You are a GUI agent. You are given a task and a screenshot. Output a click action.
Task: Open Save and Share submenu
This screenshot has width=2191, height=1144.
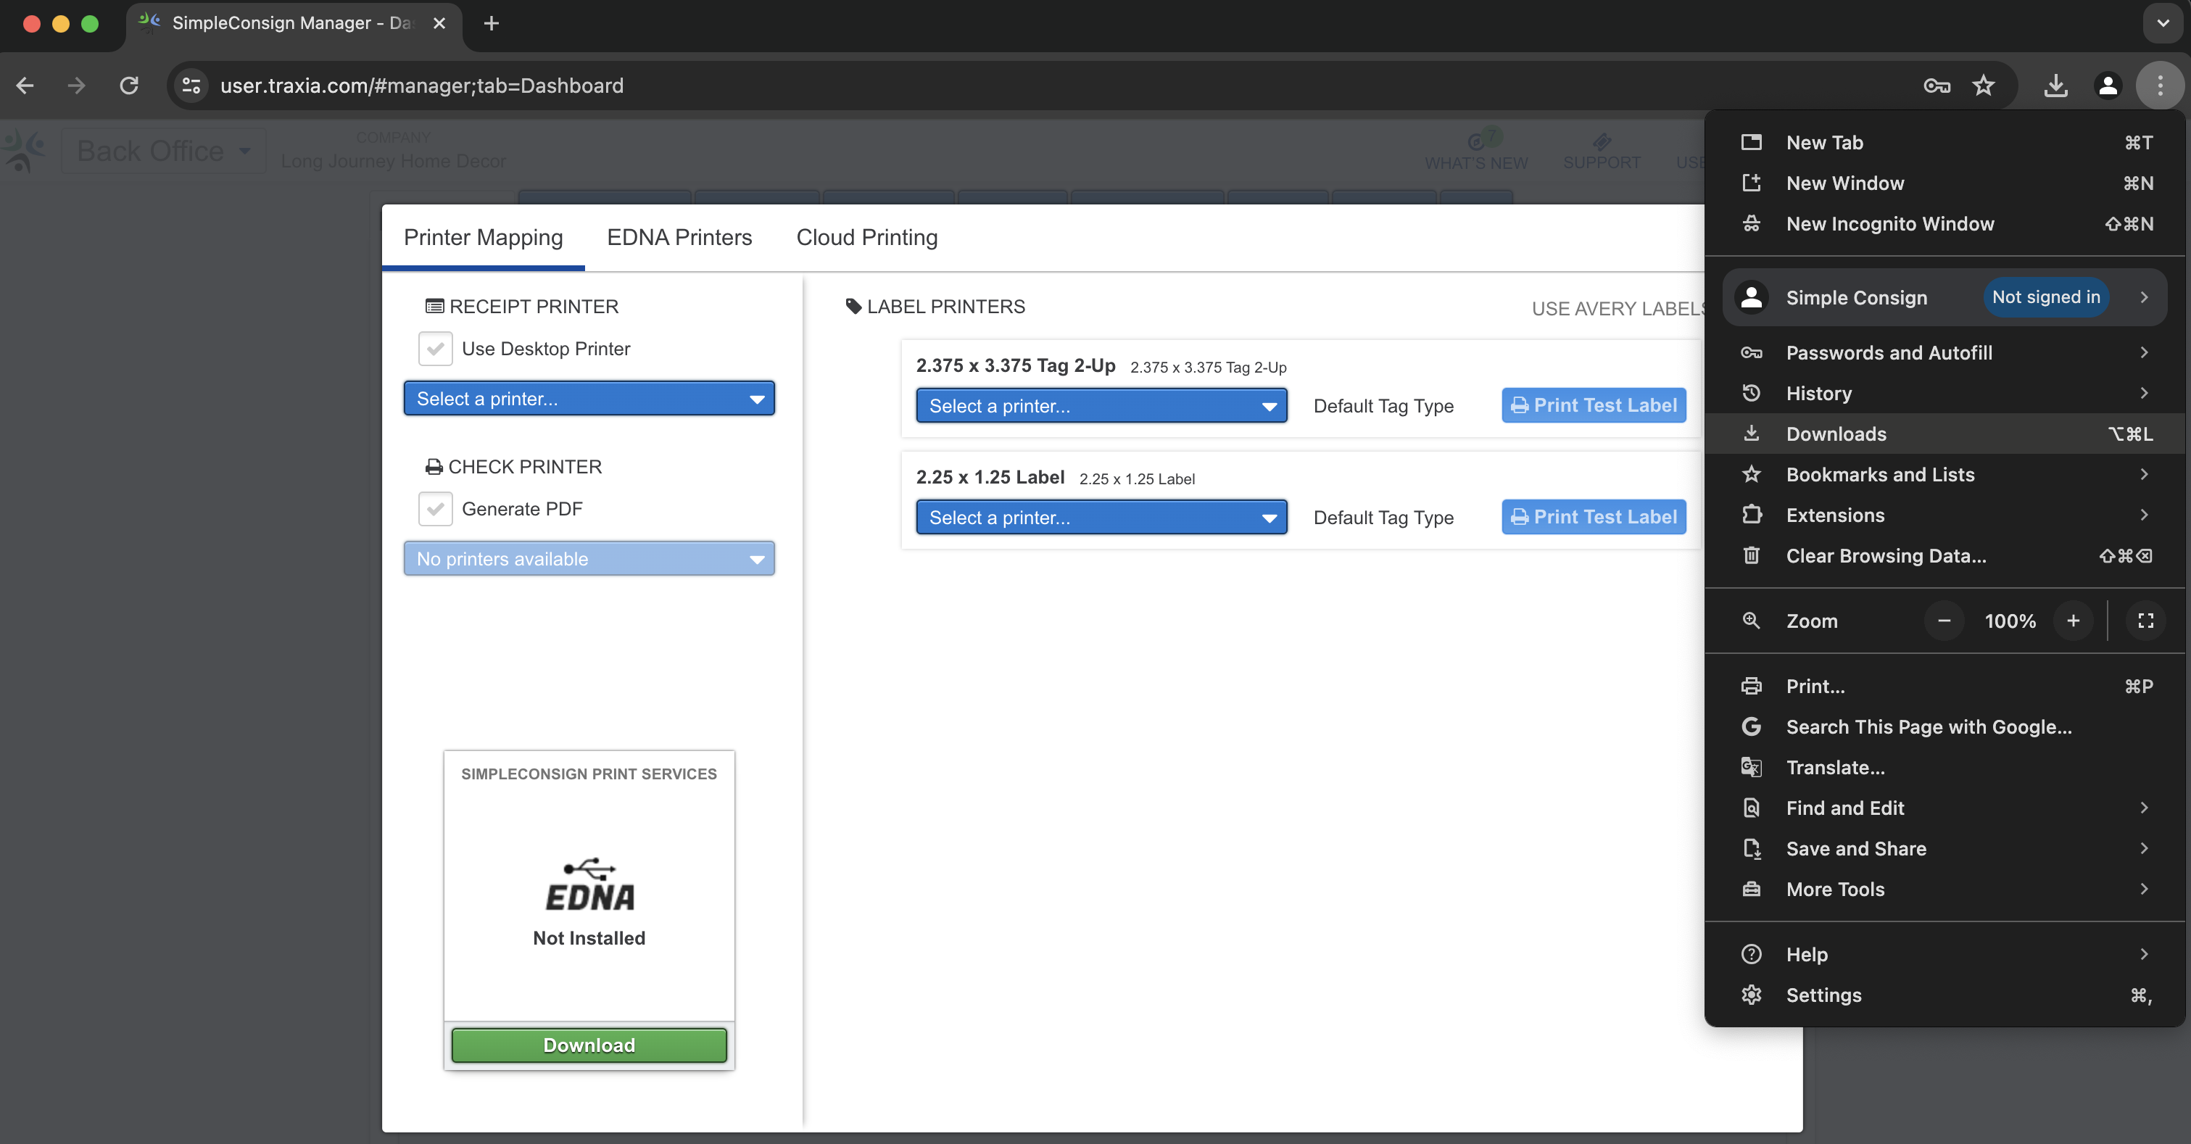1944,849
